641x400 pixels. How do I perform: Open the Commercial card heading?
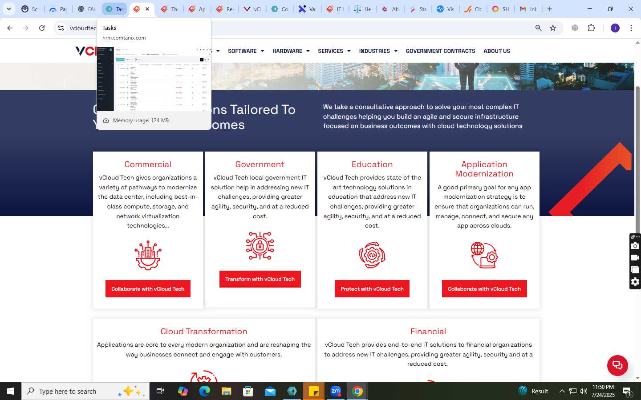point(148,164)
